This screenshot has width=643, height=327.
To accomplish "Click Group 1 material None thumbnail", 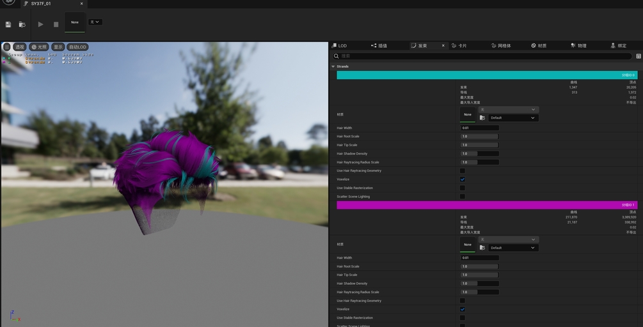I will click(468, 245).
